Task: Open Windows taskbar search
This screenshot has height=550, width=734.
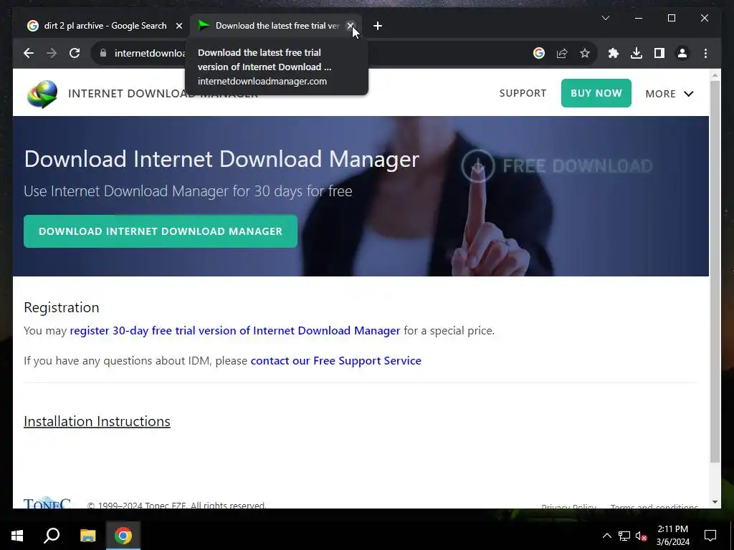Action: click(x=52, y=536)
